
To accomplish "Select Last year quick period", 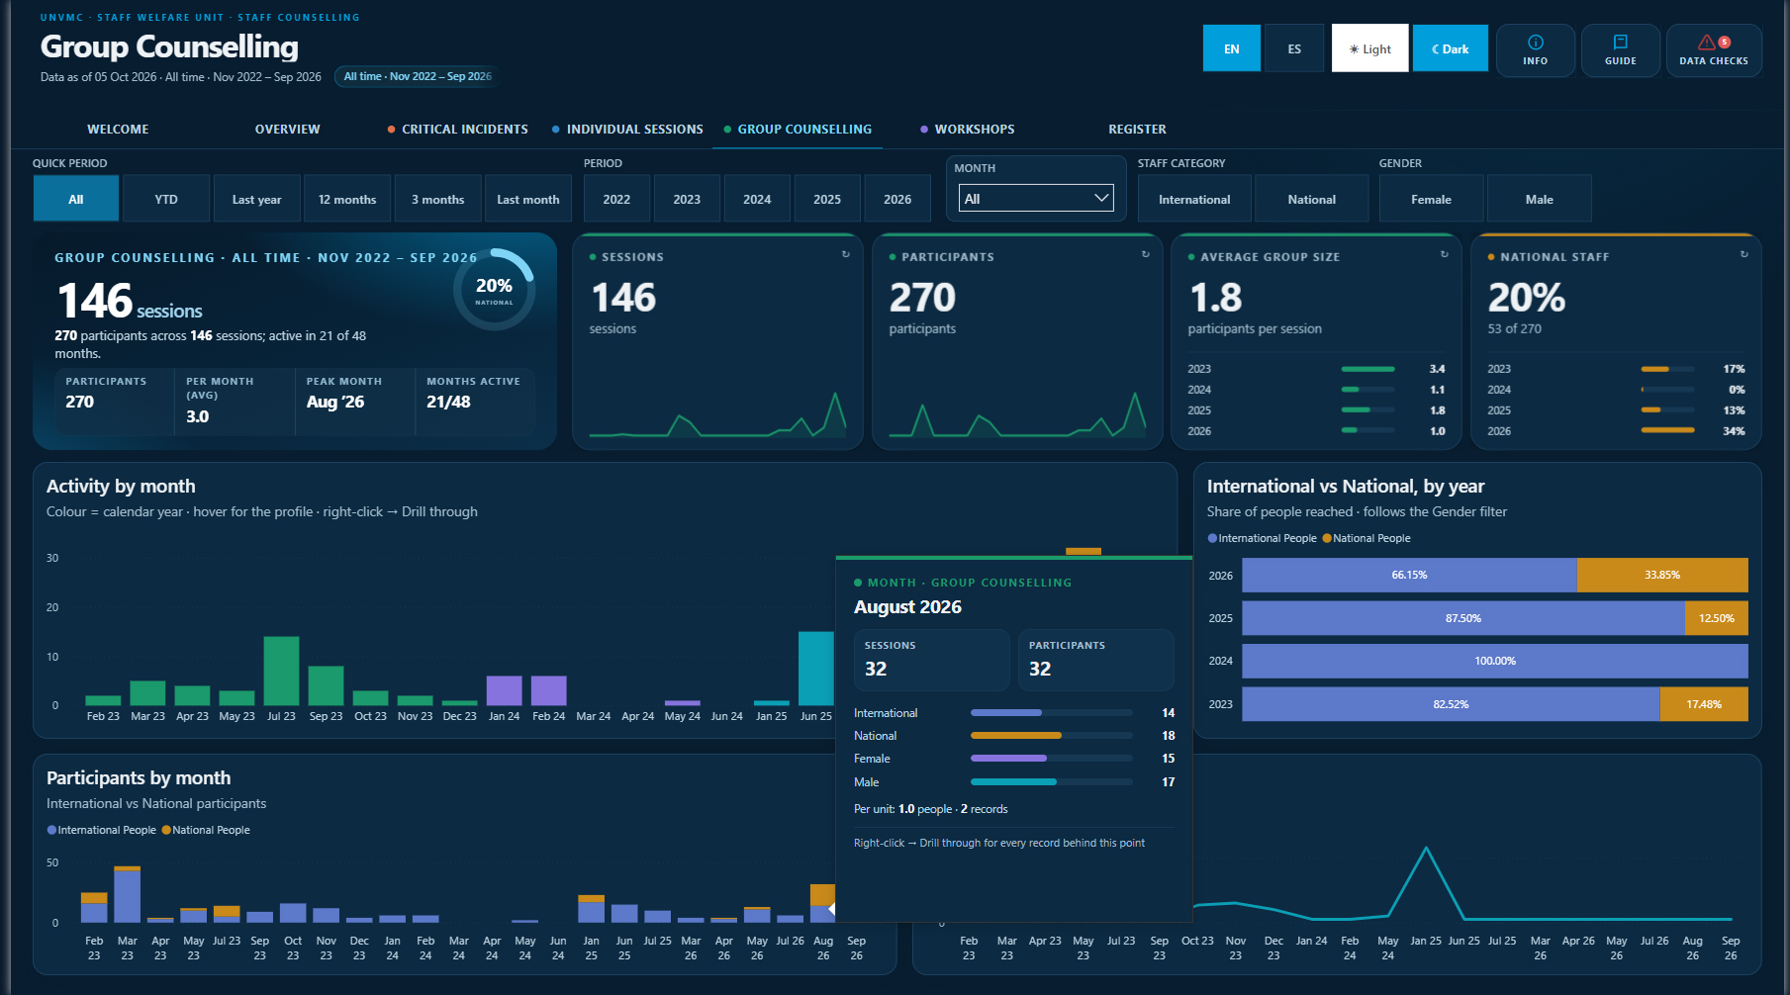I will pyautogui.click(x=257, y=199).
